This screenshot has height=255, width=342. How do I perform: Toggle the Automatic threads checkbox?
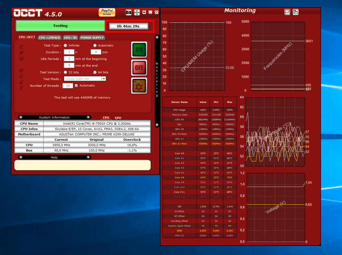[x=76, y=85]
